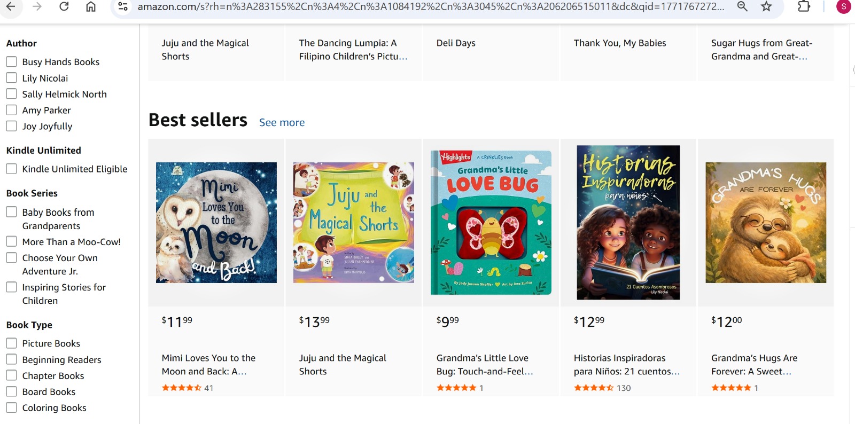
Task: Open The Dancing Lumpia book link
Action: (x=353, y=50)
